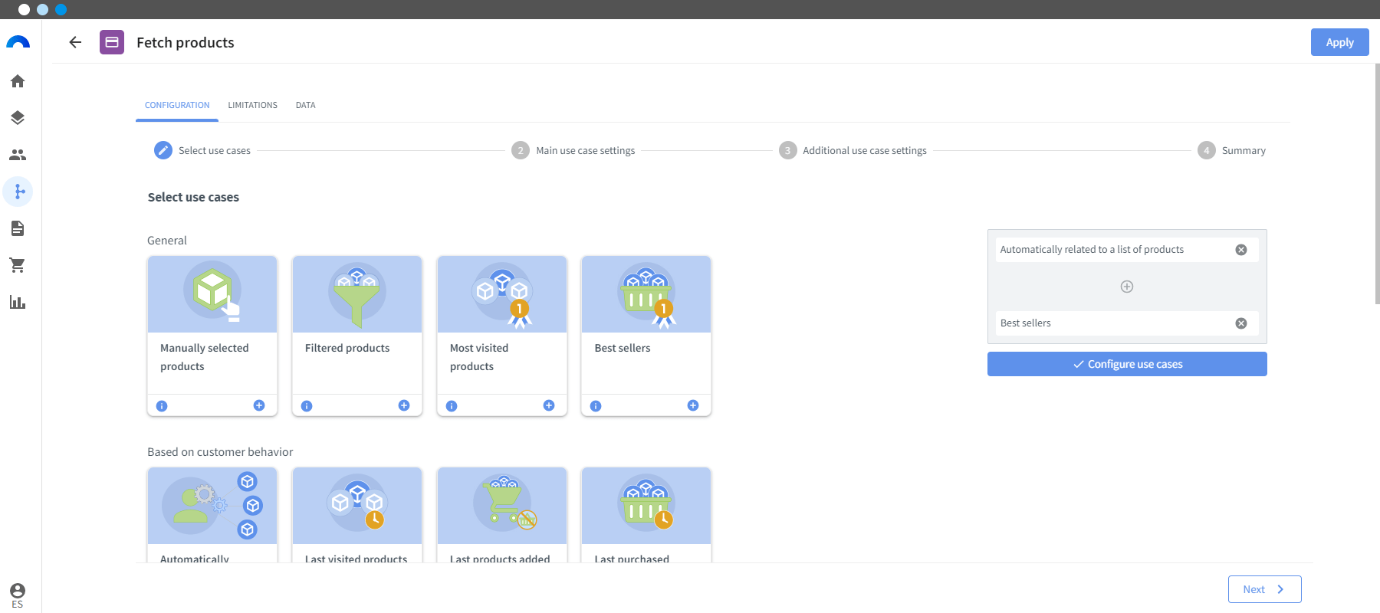Show info for Manually selected products card
The image size is (1380, 613).
[x=162, y=406]
